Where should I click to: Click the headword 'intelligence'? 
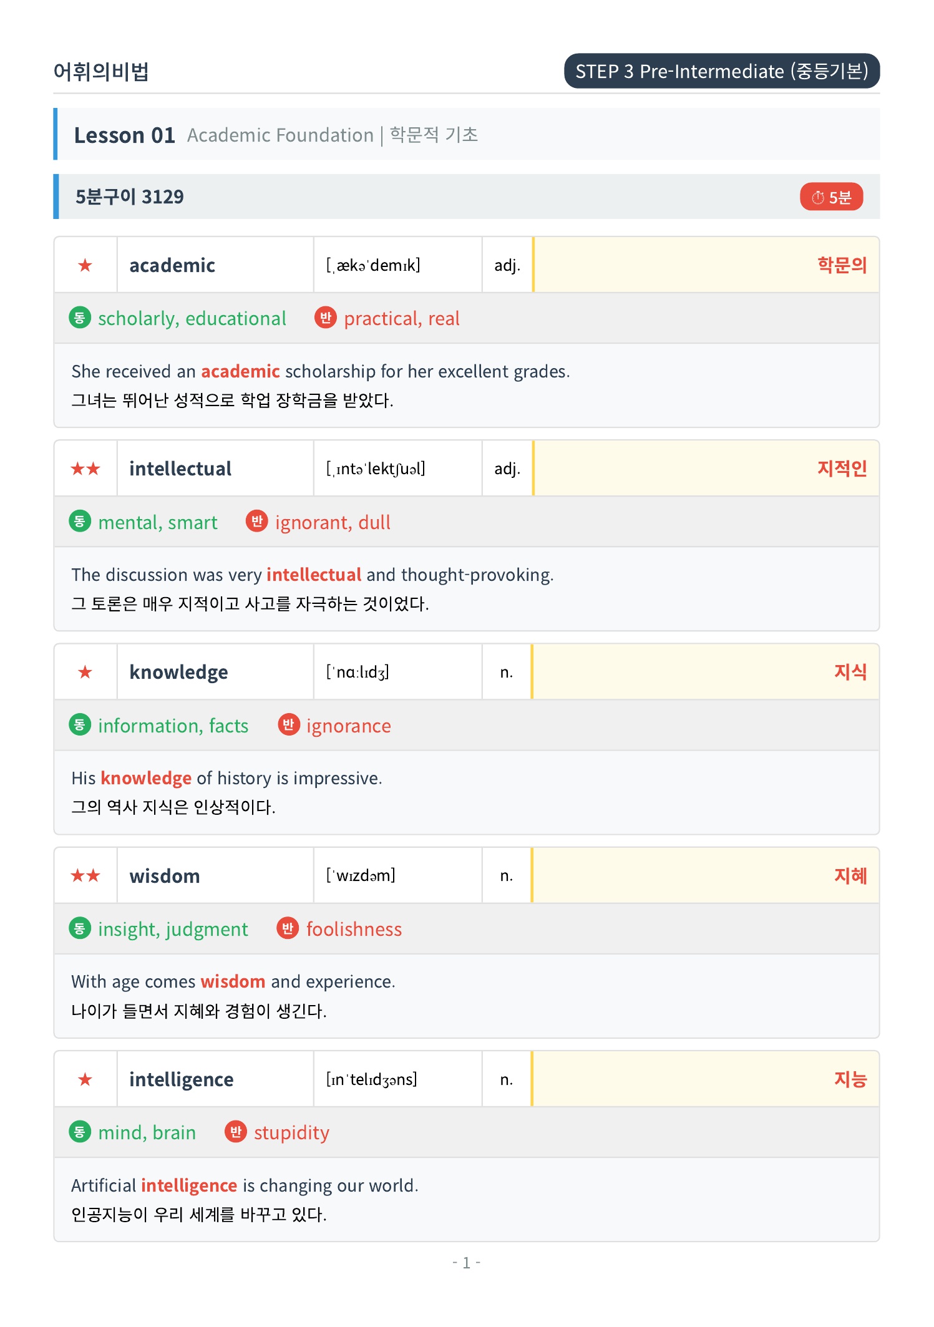(181, 1080)
